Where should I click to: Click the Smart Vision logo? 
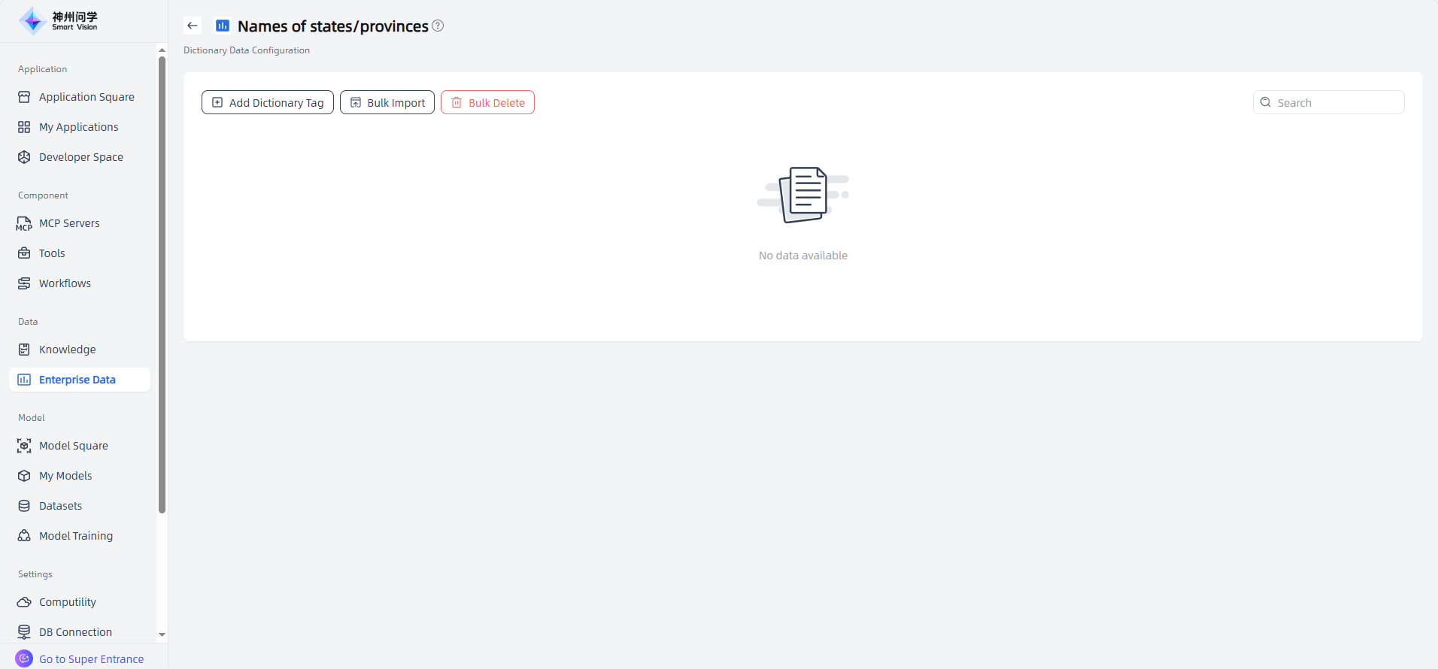point(59,21)
